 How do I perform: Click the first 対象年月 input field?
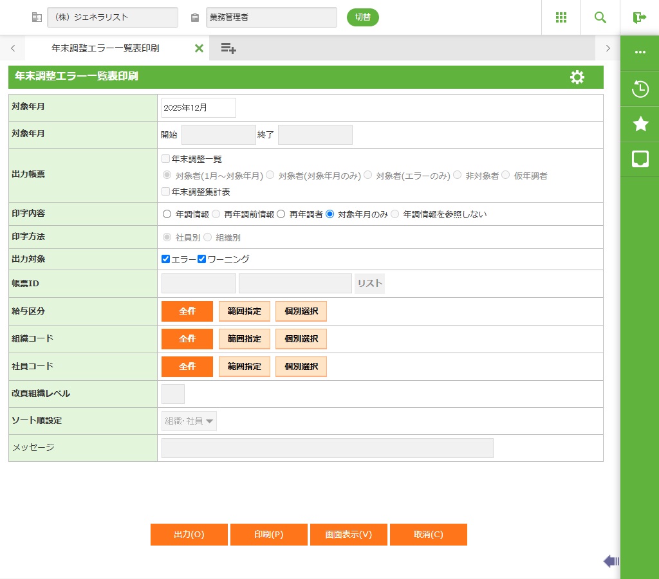point(198,108)
